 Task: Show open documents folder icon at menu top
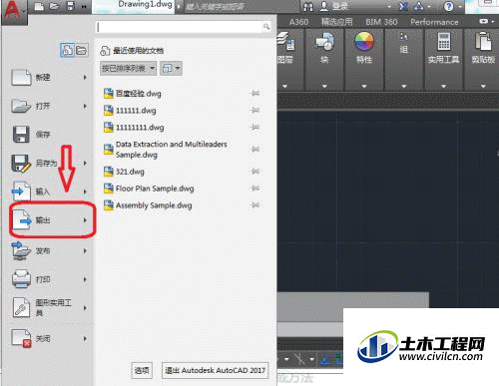coord(81,51)
